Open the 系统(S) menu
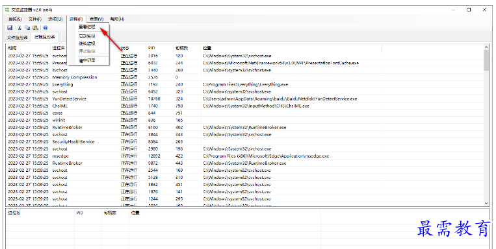The image size is (496, 249). coord(15,19)
